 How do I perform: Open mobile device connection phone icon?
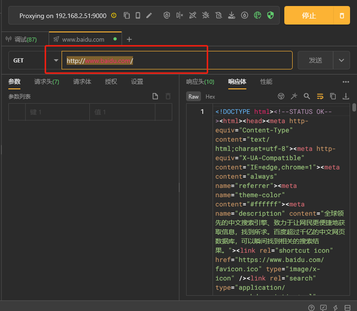coord(138,15)
